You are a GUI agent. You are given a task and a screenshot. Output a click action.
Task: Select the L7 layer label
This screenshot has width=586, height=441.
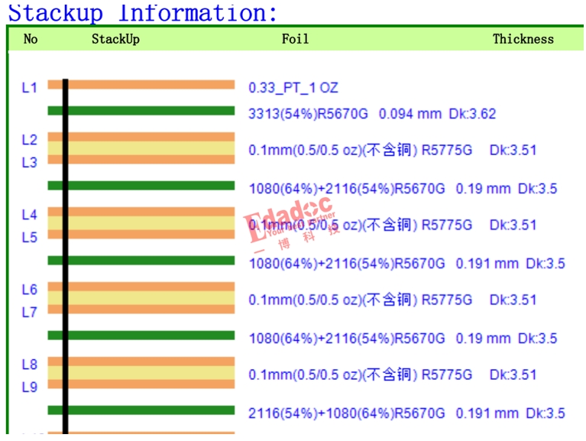coord(30,312)
